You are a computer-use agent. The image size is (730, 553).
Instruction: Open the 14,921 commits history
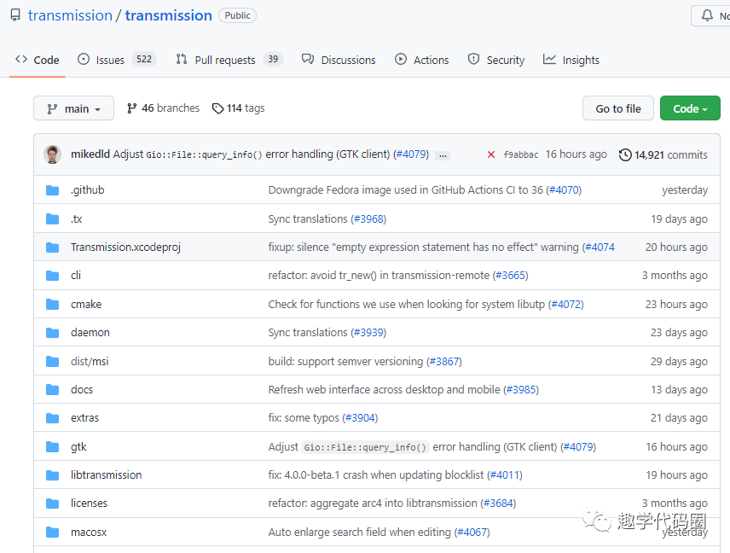tap(670, 155)
